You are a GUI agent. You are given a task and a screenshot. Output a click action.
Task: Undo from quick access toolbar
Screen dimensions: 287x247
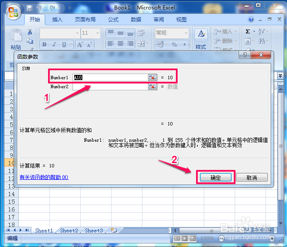tap(39, 8)
